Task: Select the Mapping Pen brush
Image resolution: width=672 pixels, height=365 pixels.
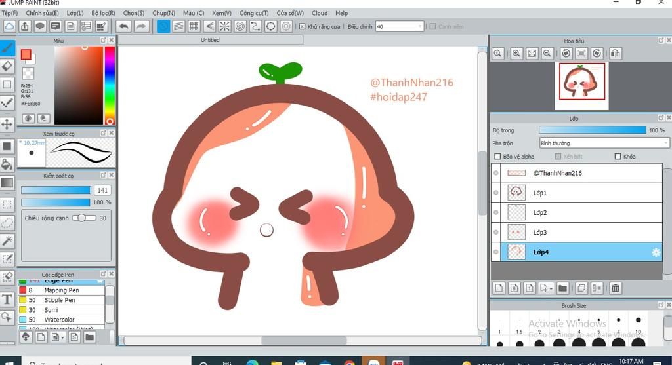Action: point(61,290)
